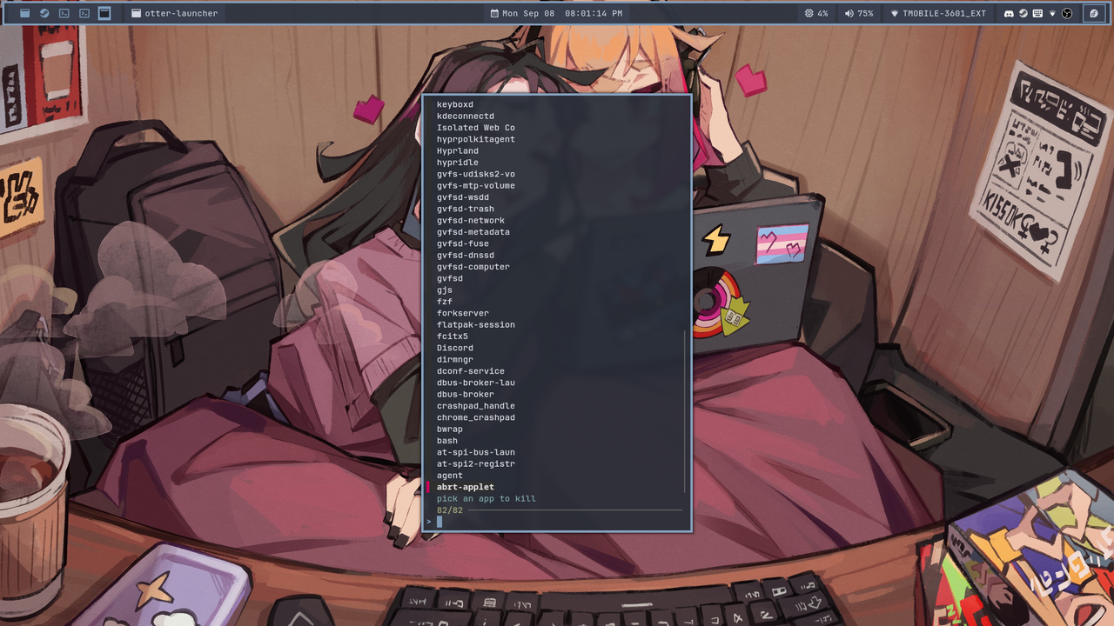Open the Steam tray icon at right
1114x626 pixels.
(x=1023, y=14)
